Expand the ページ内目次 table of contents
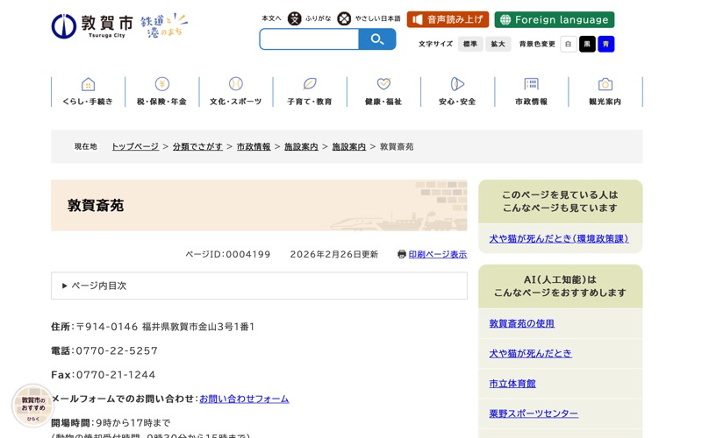Screen dimensions: 702x438 tap(259, 286)
